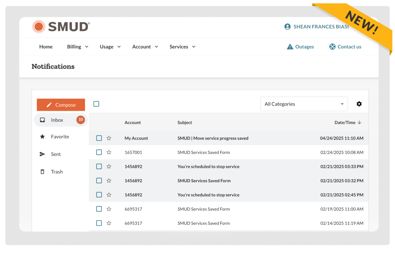The height and width of the screenshot is (260, 395).
Task: Click the SMUD logo
Action: click(61, 27)
